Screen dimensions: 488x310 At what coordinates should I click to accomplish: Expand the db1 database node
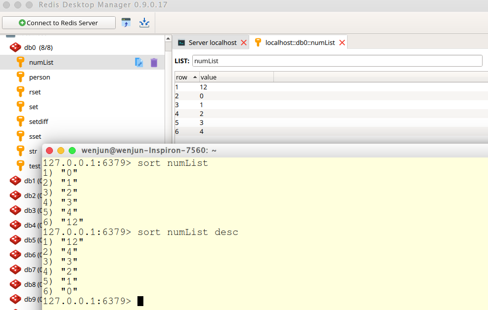click(x=15, y=181)
